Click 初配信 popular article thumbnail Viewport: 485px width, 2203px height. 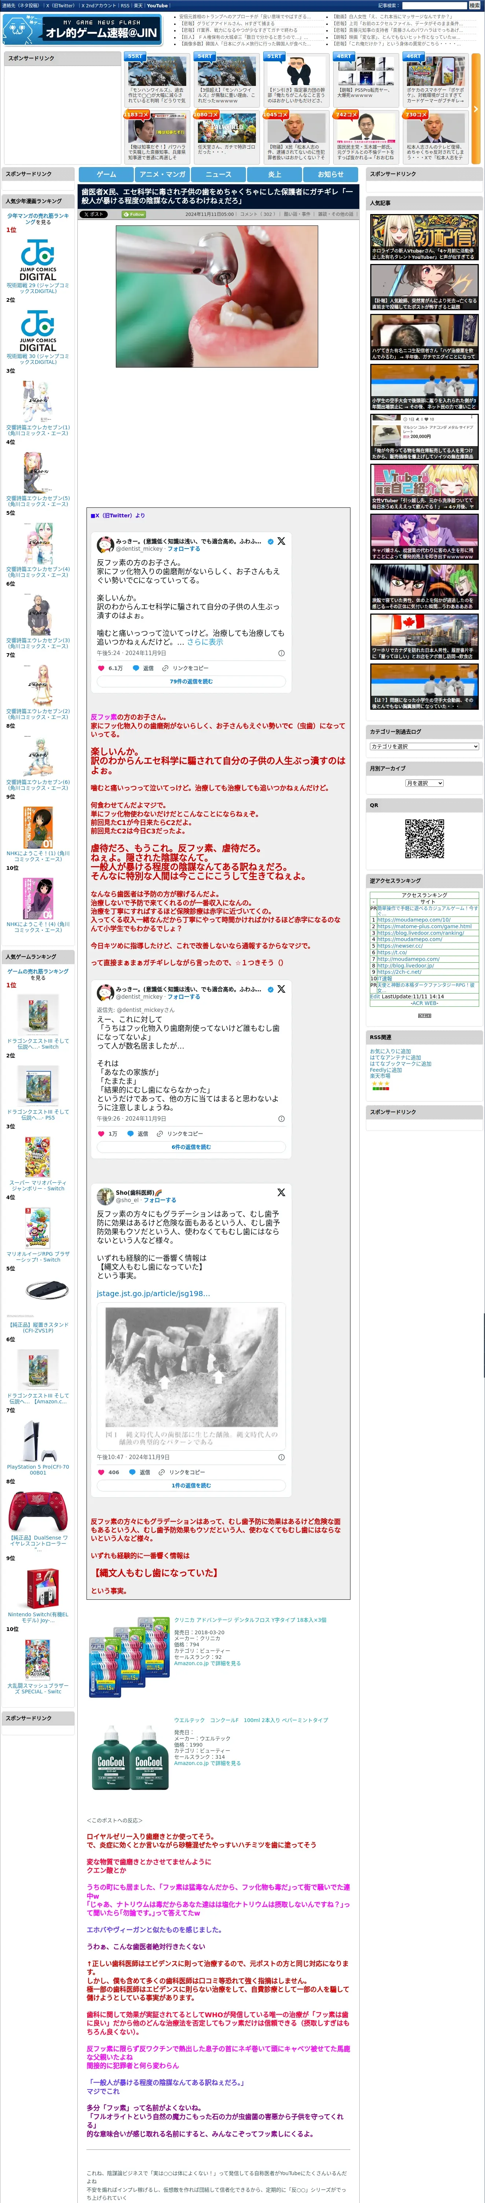pyautogui.click(x=425, y=237)
